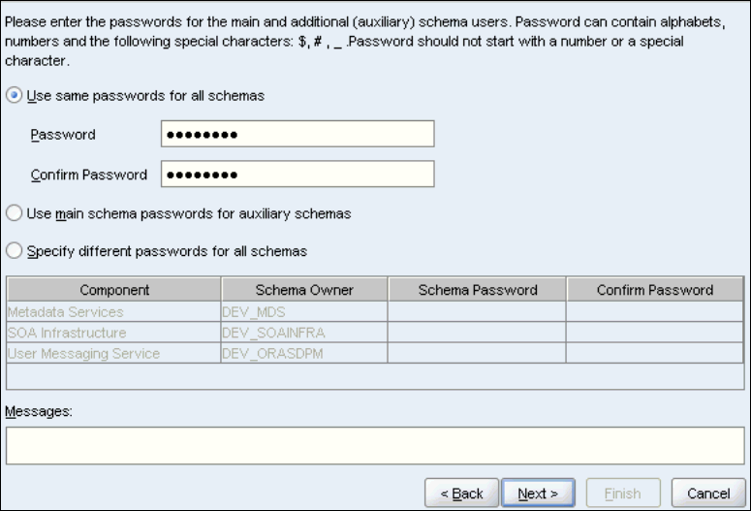Viewport: 751px width, 511px height.
Task: Select 'Use same passwords for all schemas'
Action: pyautogui.click(x=15, y=96)
